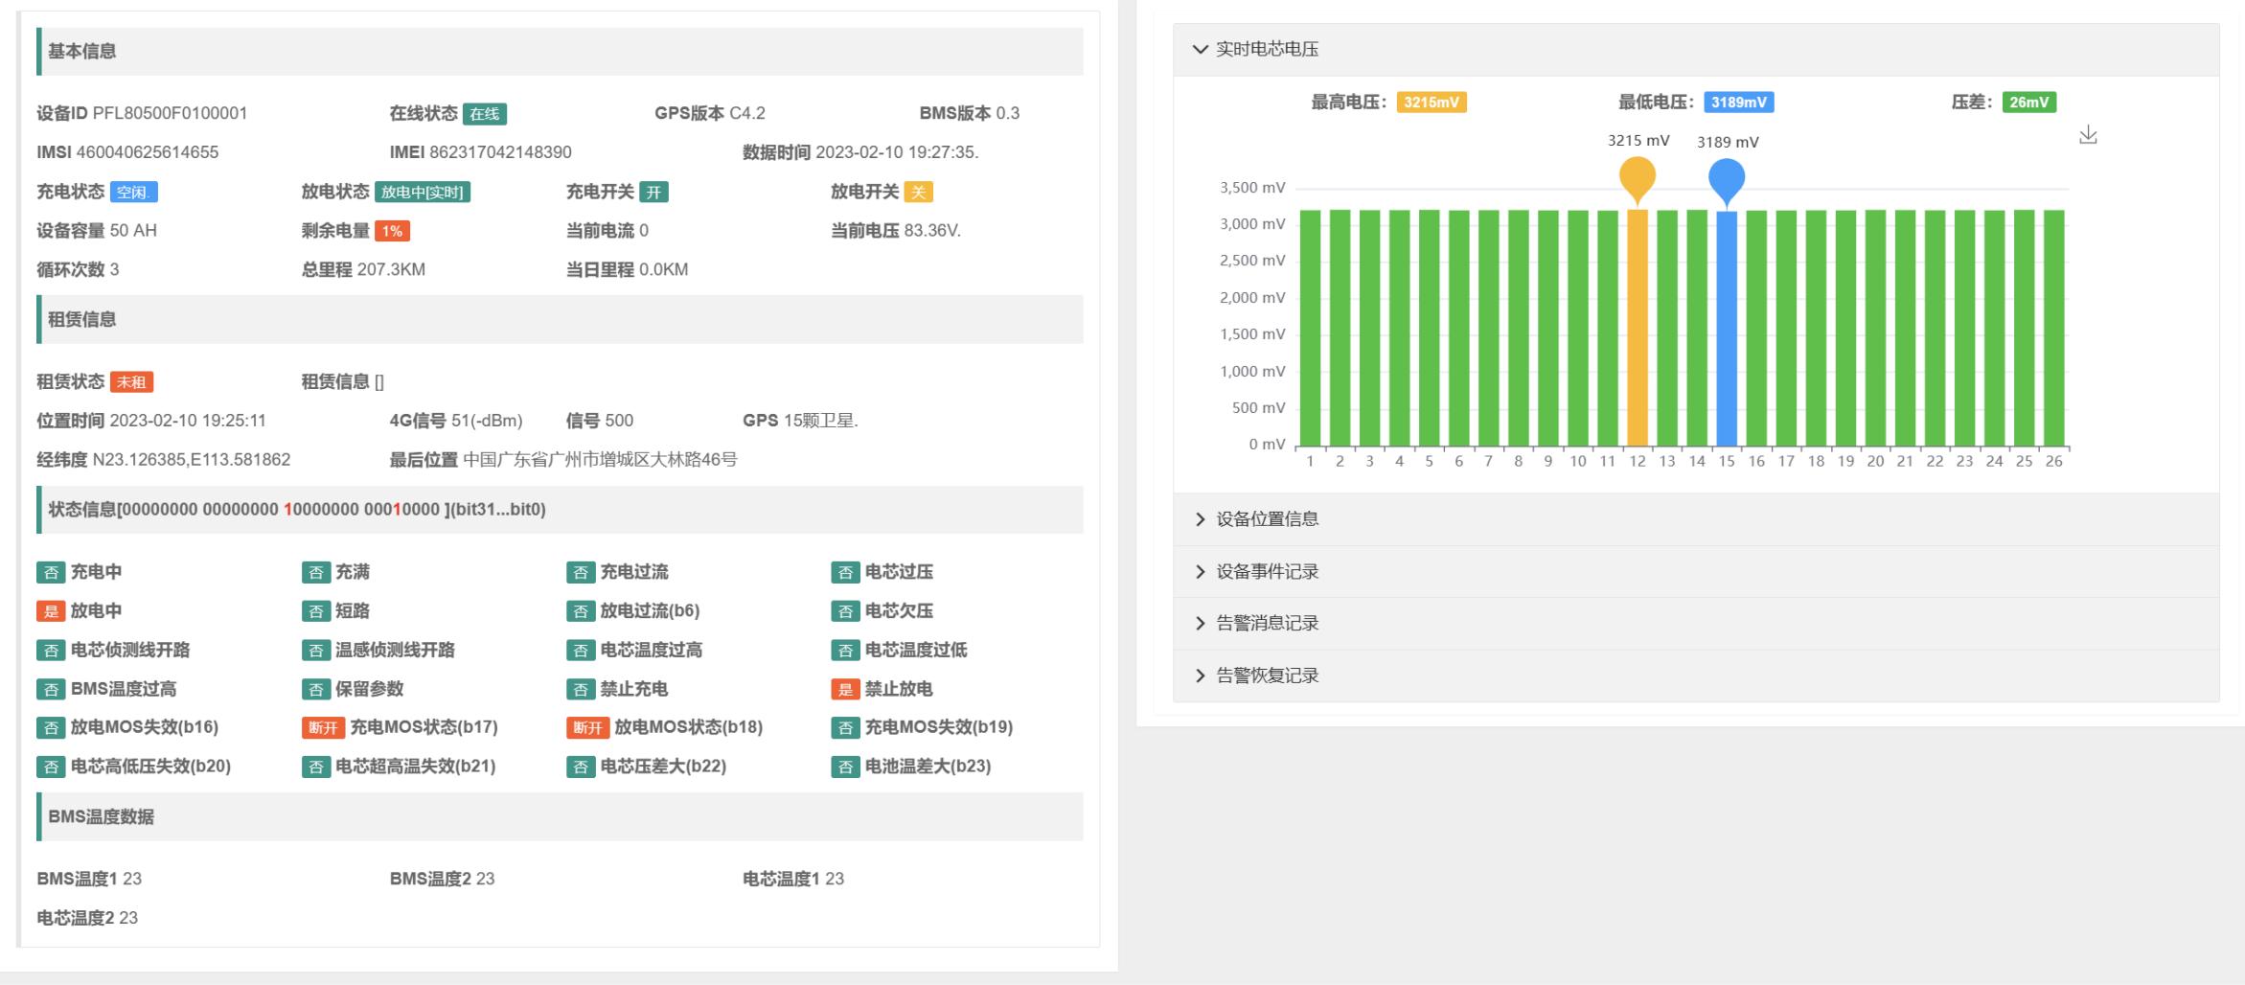
Task: Click the 放电中[实时] discharge status tag
Action: pyautogui.click(x=423, y=193)
